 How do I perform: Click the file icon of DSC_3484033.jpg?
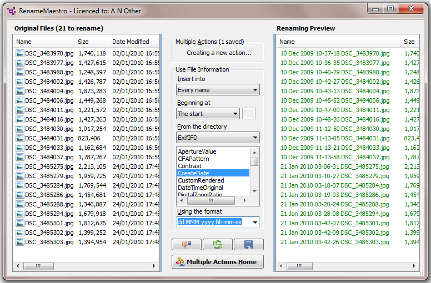point(20,148)
